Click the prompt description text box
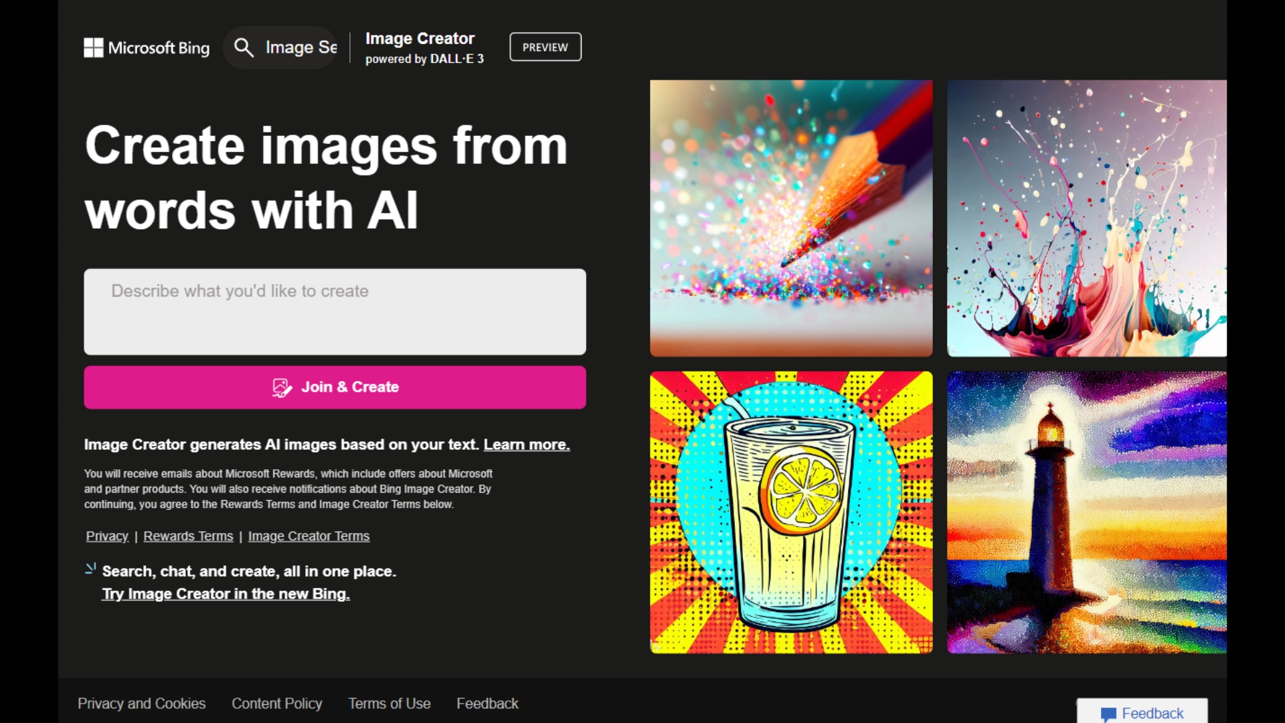Viewport: 1285px width, 723px height. [x=335, y=312]
